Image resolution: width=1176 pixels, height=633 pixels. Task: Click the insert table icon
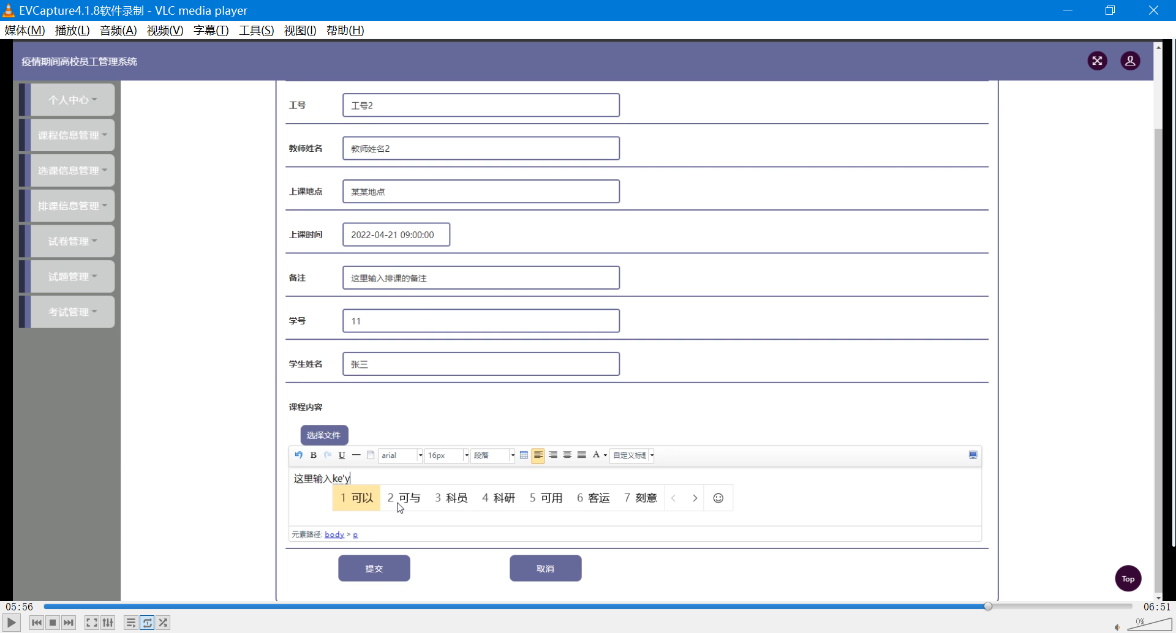[x=524, y=455]
